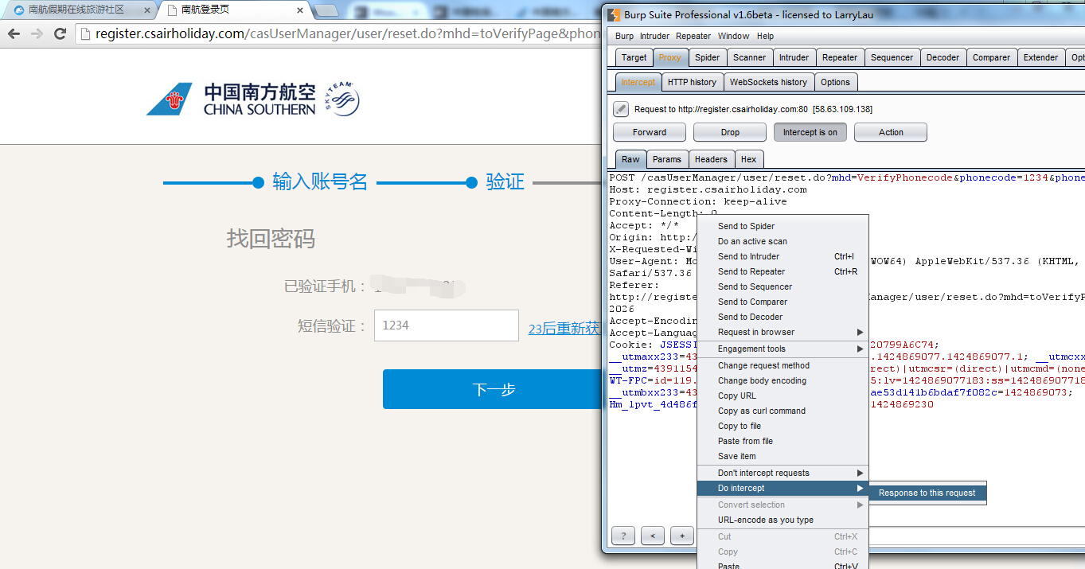This screenshot has height=569, width=1085.
Task: Switch to the Scanner tab
Action: pos(749,57)
